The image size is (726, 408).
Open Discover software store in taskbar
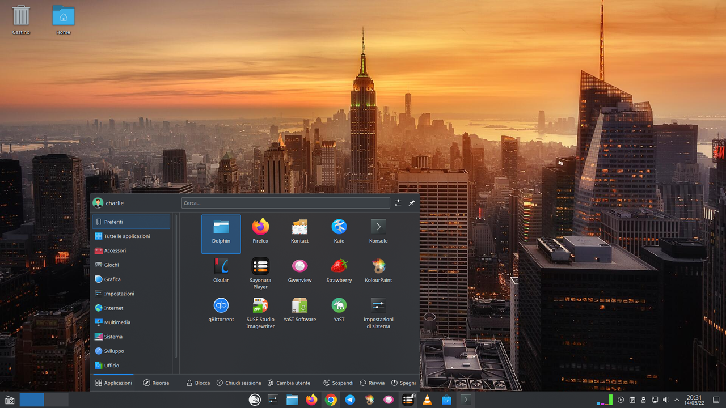446,400
